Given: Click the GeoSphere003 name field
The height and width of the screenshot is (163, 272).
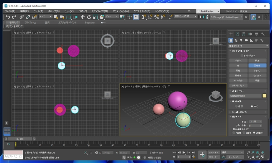Looking at the screenshot, I should click(245, 96).
